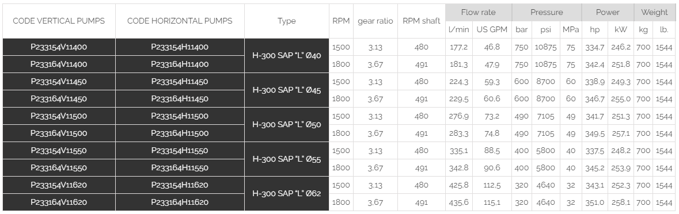Select horizontal pump code P233154H11550

coord(180,151)
